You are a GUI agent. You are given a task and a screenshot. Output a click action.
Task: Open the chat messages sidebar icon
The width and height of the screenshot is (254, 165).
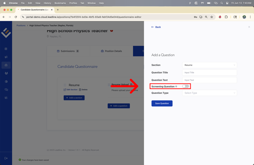6,90
